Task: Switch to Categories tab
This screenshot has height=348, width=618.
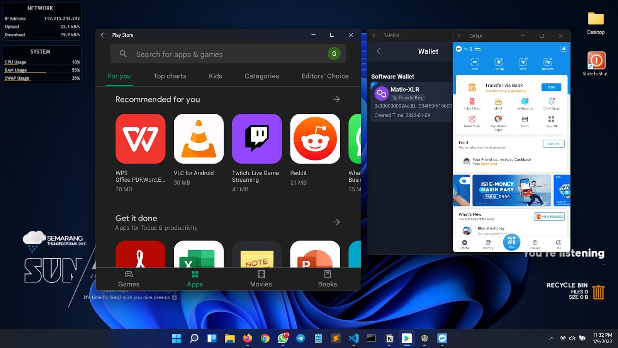Action: (262, 76)
